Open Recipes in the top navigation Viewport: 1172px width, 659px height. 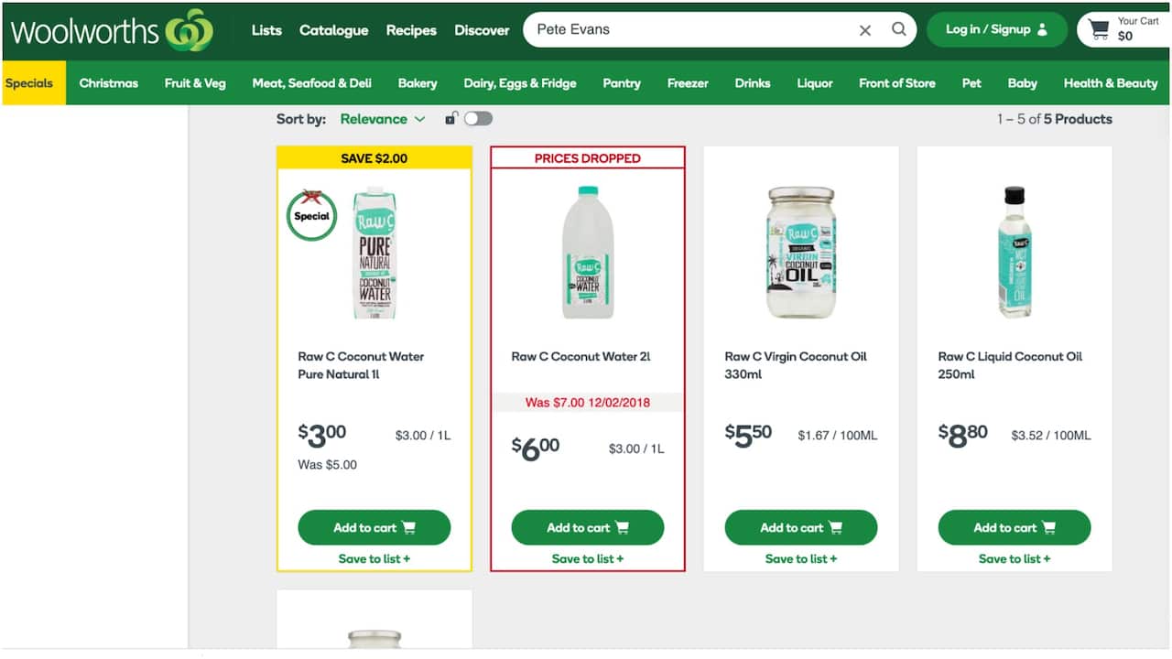411,30
